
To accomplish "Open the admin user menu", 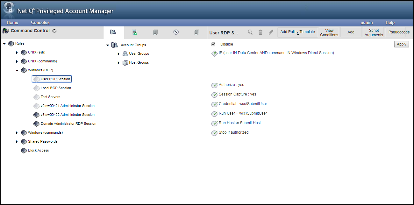I will pyautogui.click(x=367, y=23).
